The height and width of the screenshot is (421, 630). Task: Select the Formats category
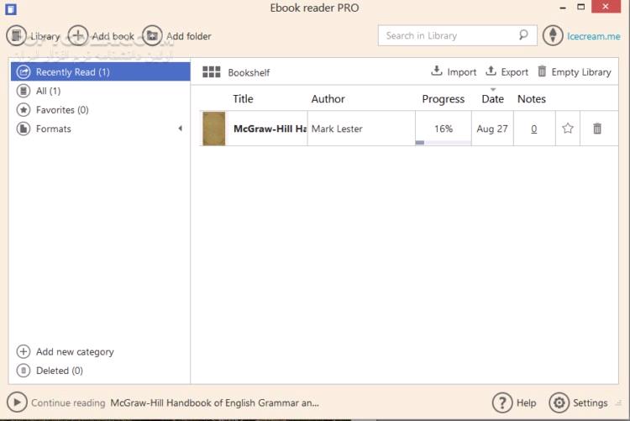click(x=101, y=129)
